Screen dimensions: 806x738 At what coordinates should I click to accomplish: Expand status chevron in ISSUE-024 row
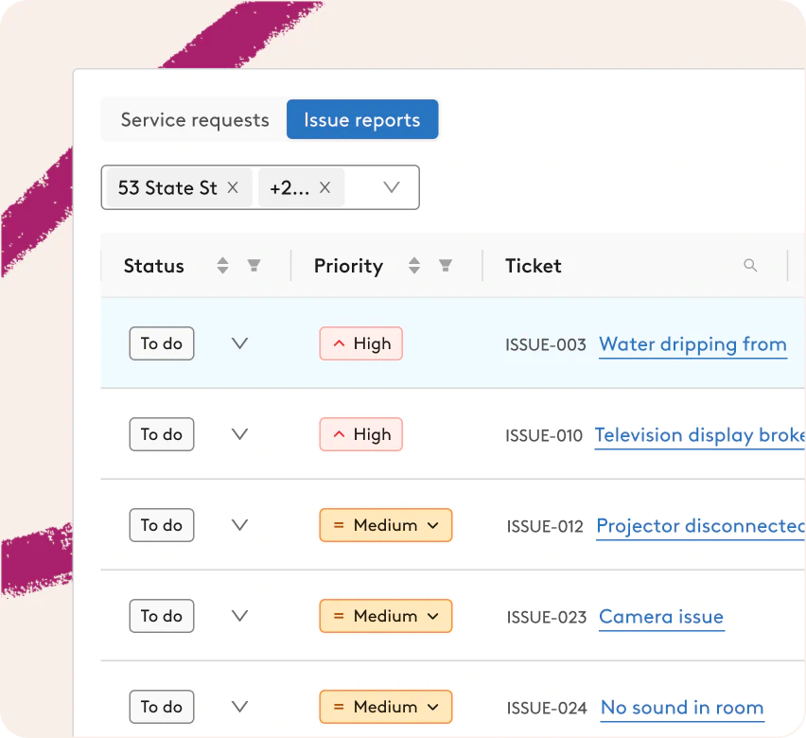pos(239,706)
